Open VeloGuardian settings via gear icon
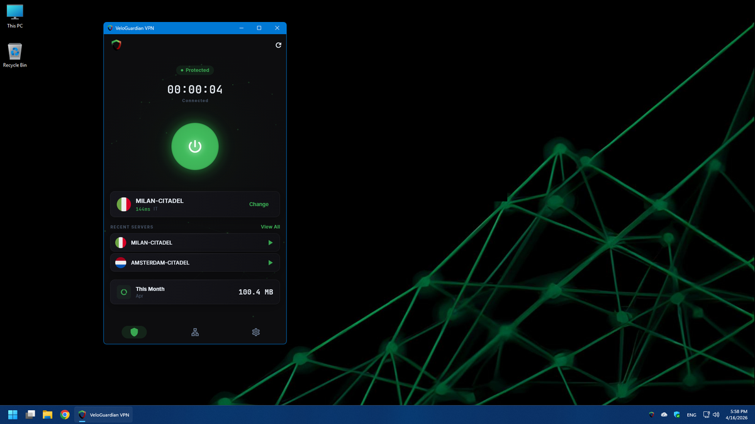The width and height of the screenshot is (755, 424). 255,332
